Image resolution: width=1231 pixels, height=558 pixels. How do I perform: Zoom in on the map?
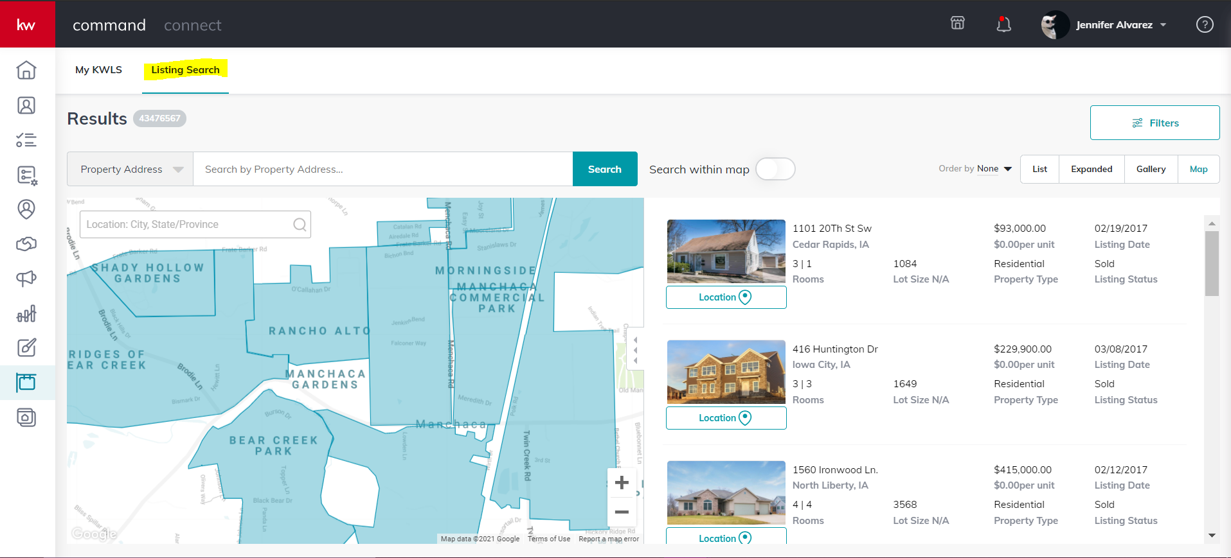[x=622, y=483]
